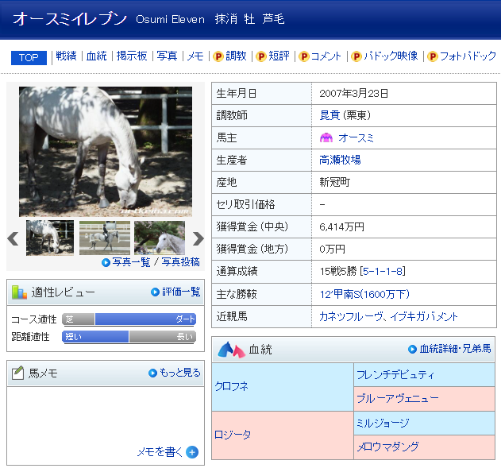Open 血統詳細・兄弟馬 link
The image size is (501, 472).
pyautogui.click(x=455, y=349)
